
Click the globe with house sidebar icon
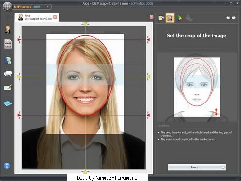tap(8, 60)
